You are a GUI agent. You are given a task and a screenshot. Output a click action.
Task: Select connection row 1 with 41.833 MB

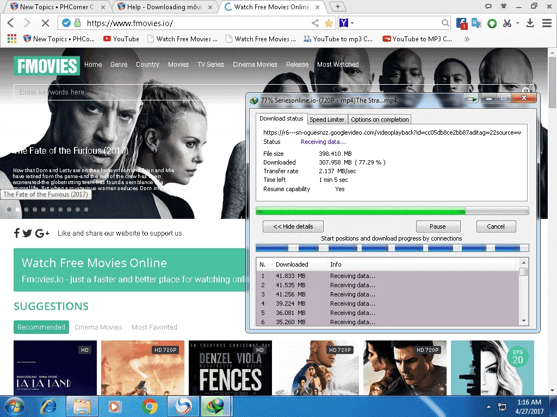coord(387,276)
